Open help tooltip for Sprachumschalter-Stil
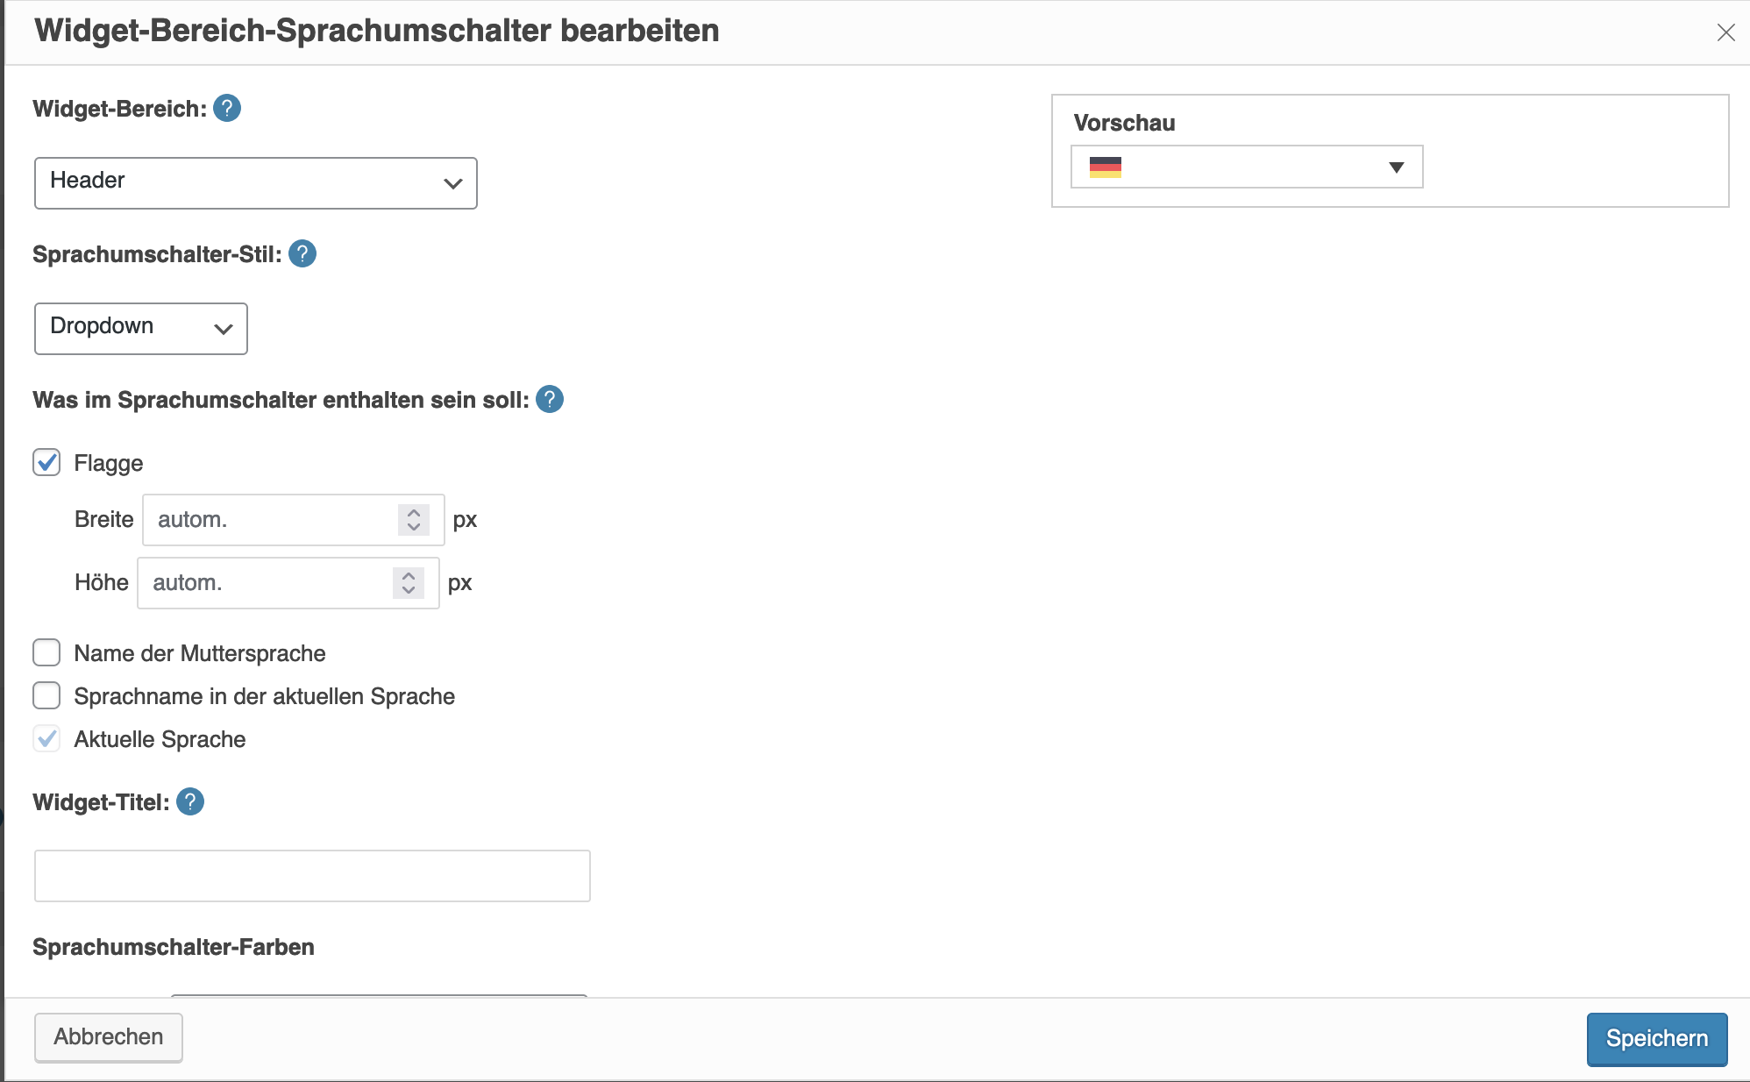 point(302,254)
